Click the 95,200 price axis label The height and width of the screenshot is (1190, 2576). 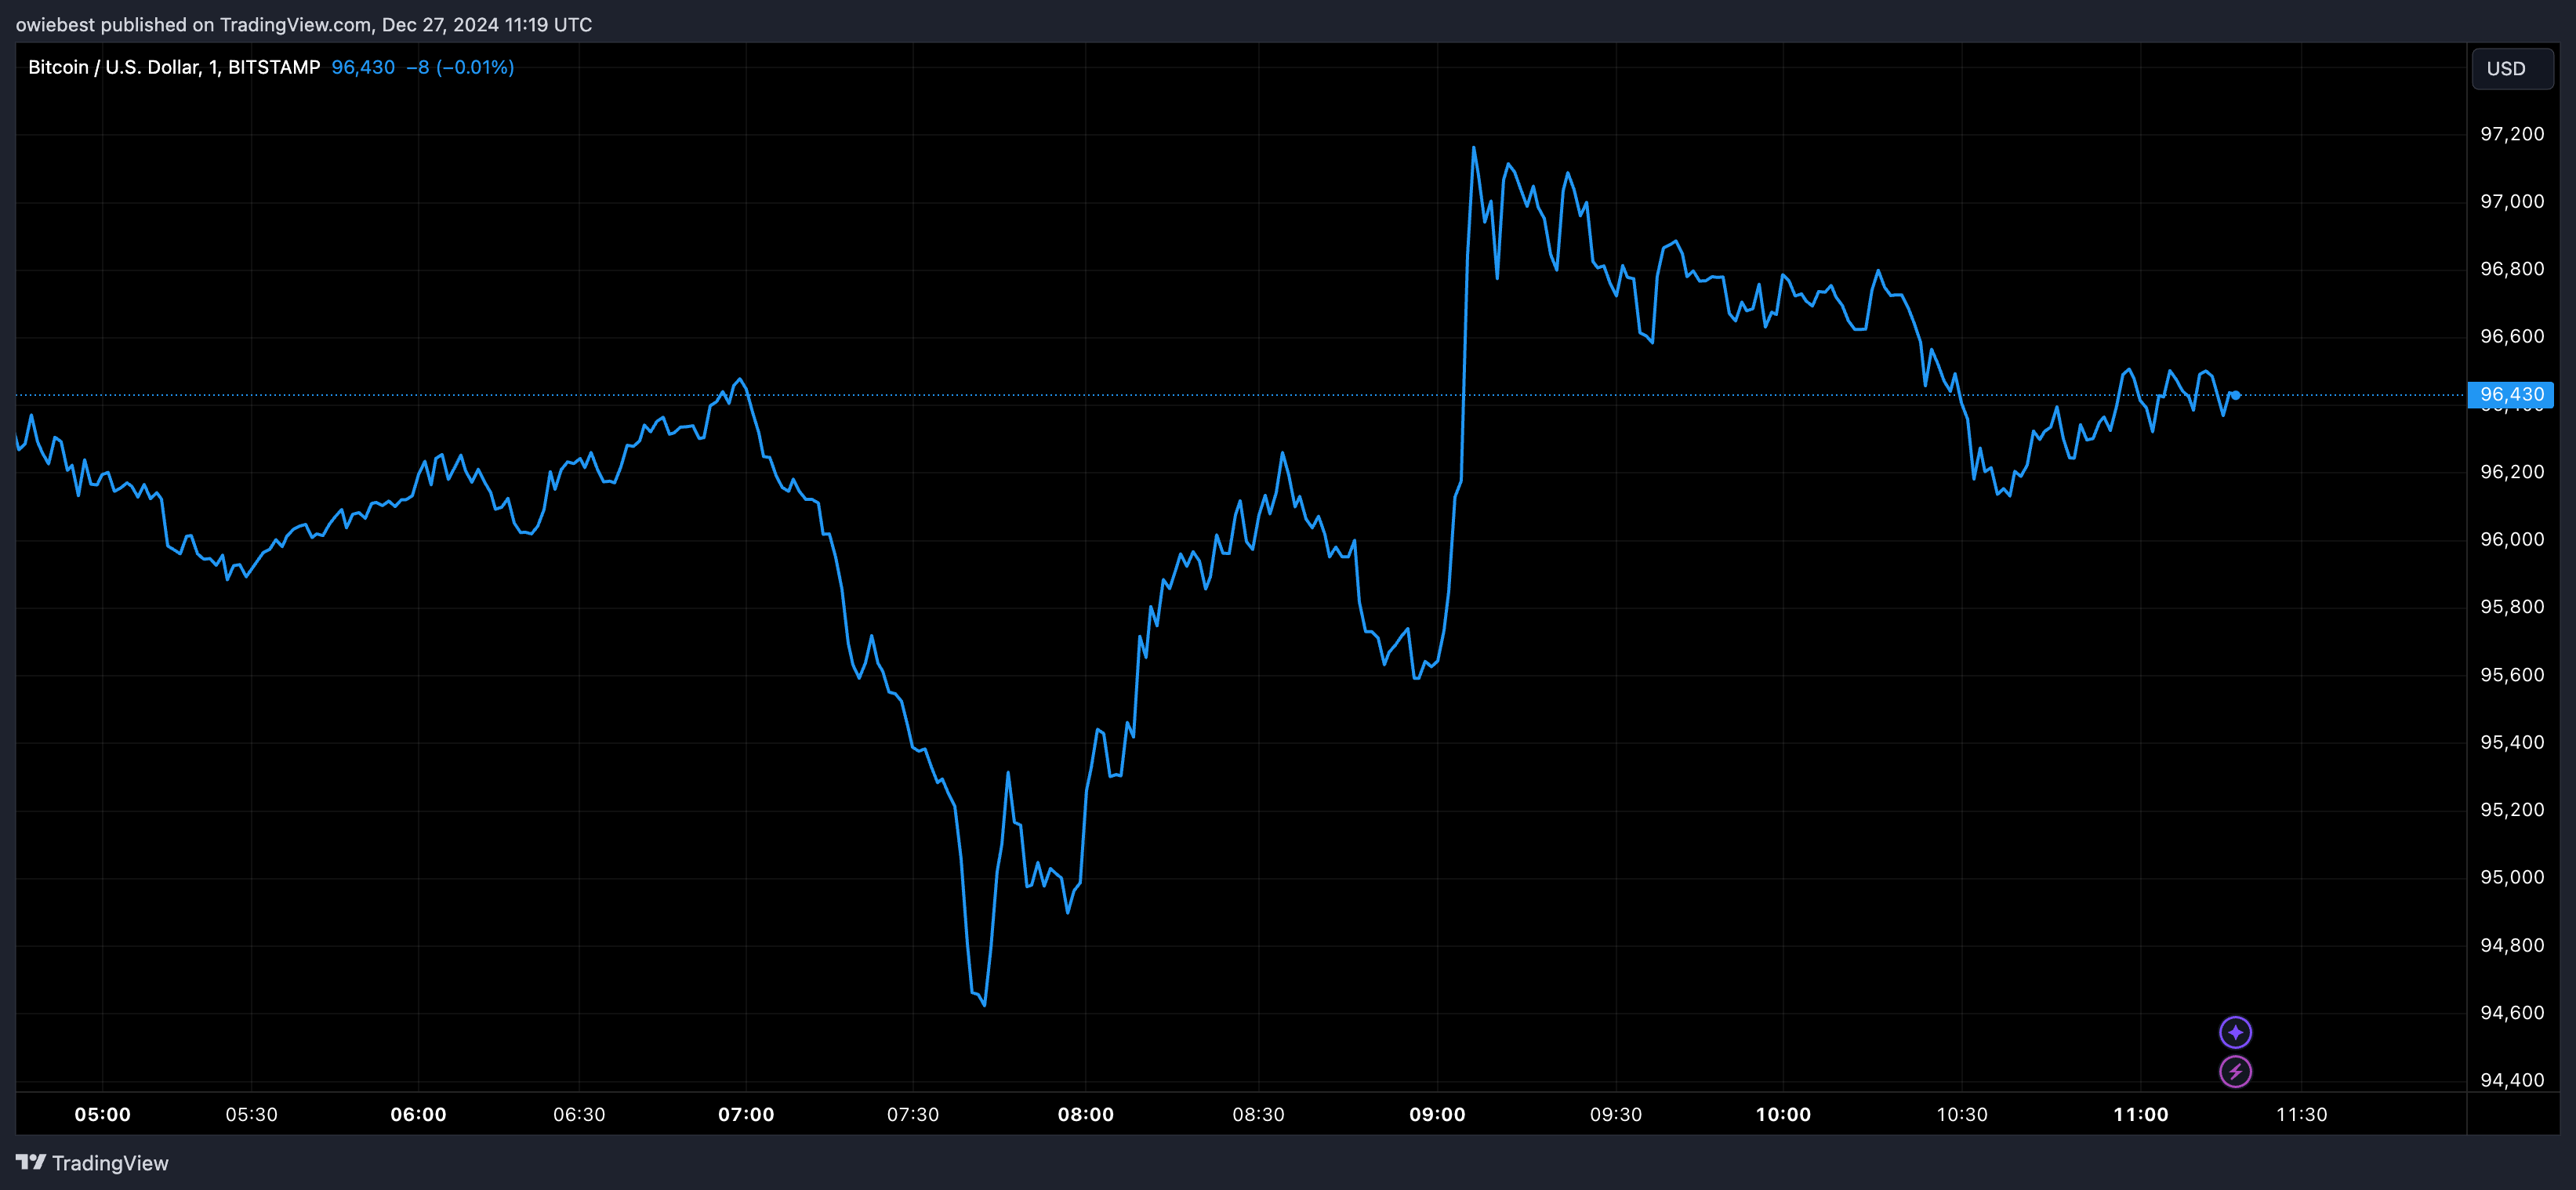[x=2512, y=810]
